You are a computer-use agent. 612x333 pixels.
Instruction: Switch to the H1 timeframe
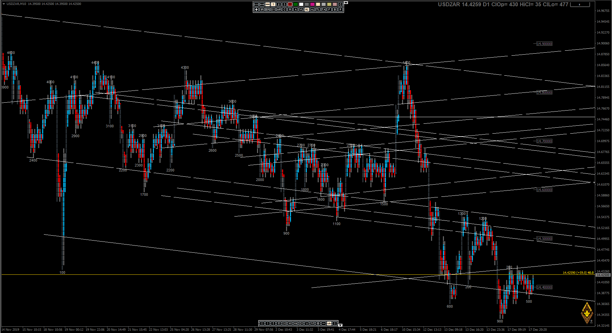tap(290, 323)
